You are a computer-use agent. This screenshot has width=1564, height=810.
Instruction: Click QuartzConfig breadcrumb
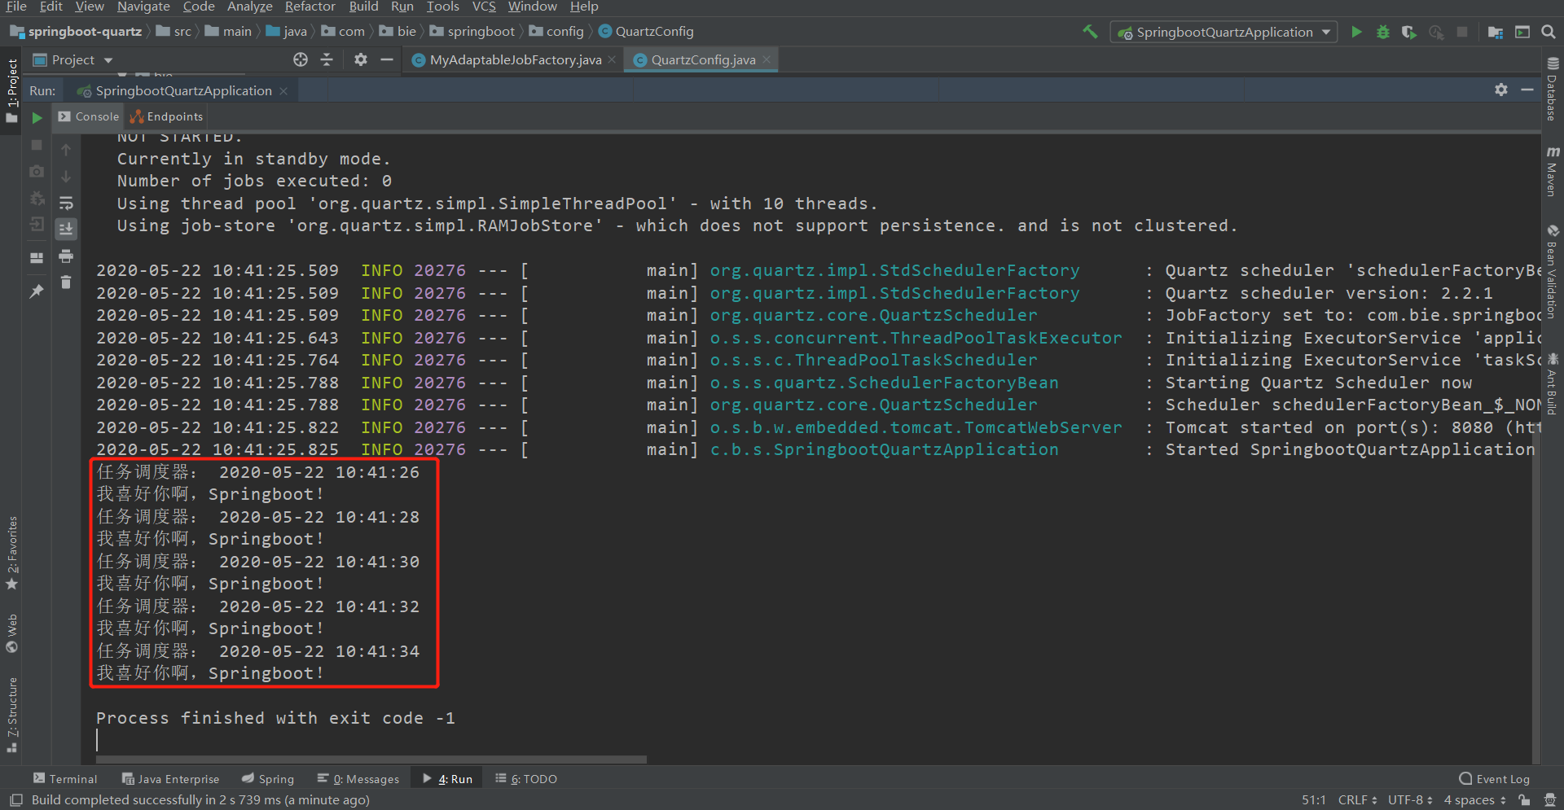[x=646, y=32]
